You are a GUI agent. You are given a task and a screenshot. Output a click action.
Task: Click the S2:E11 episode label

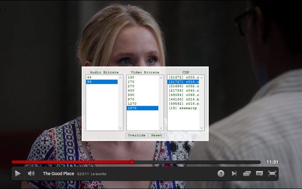[83, 174]
